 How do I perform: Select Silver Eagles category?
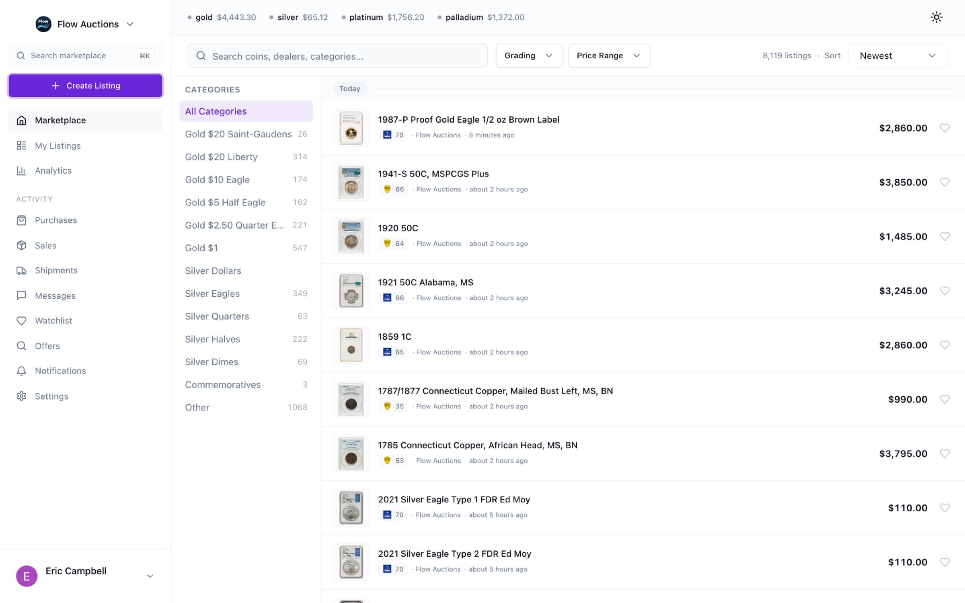coord(246,293)
